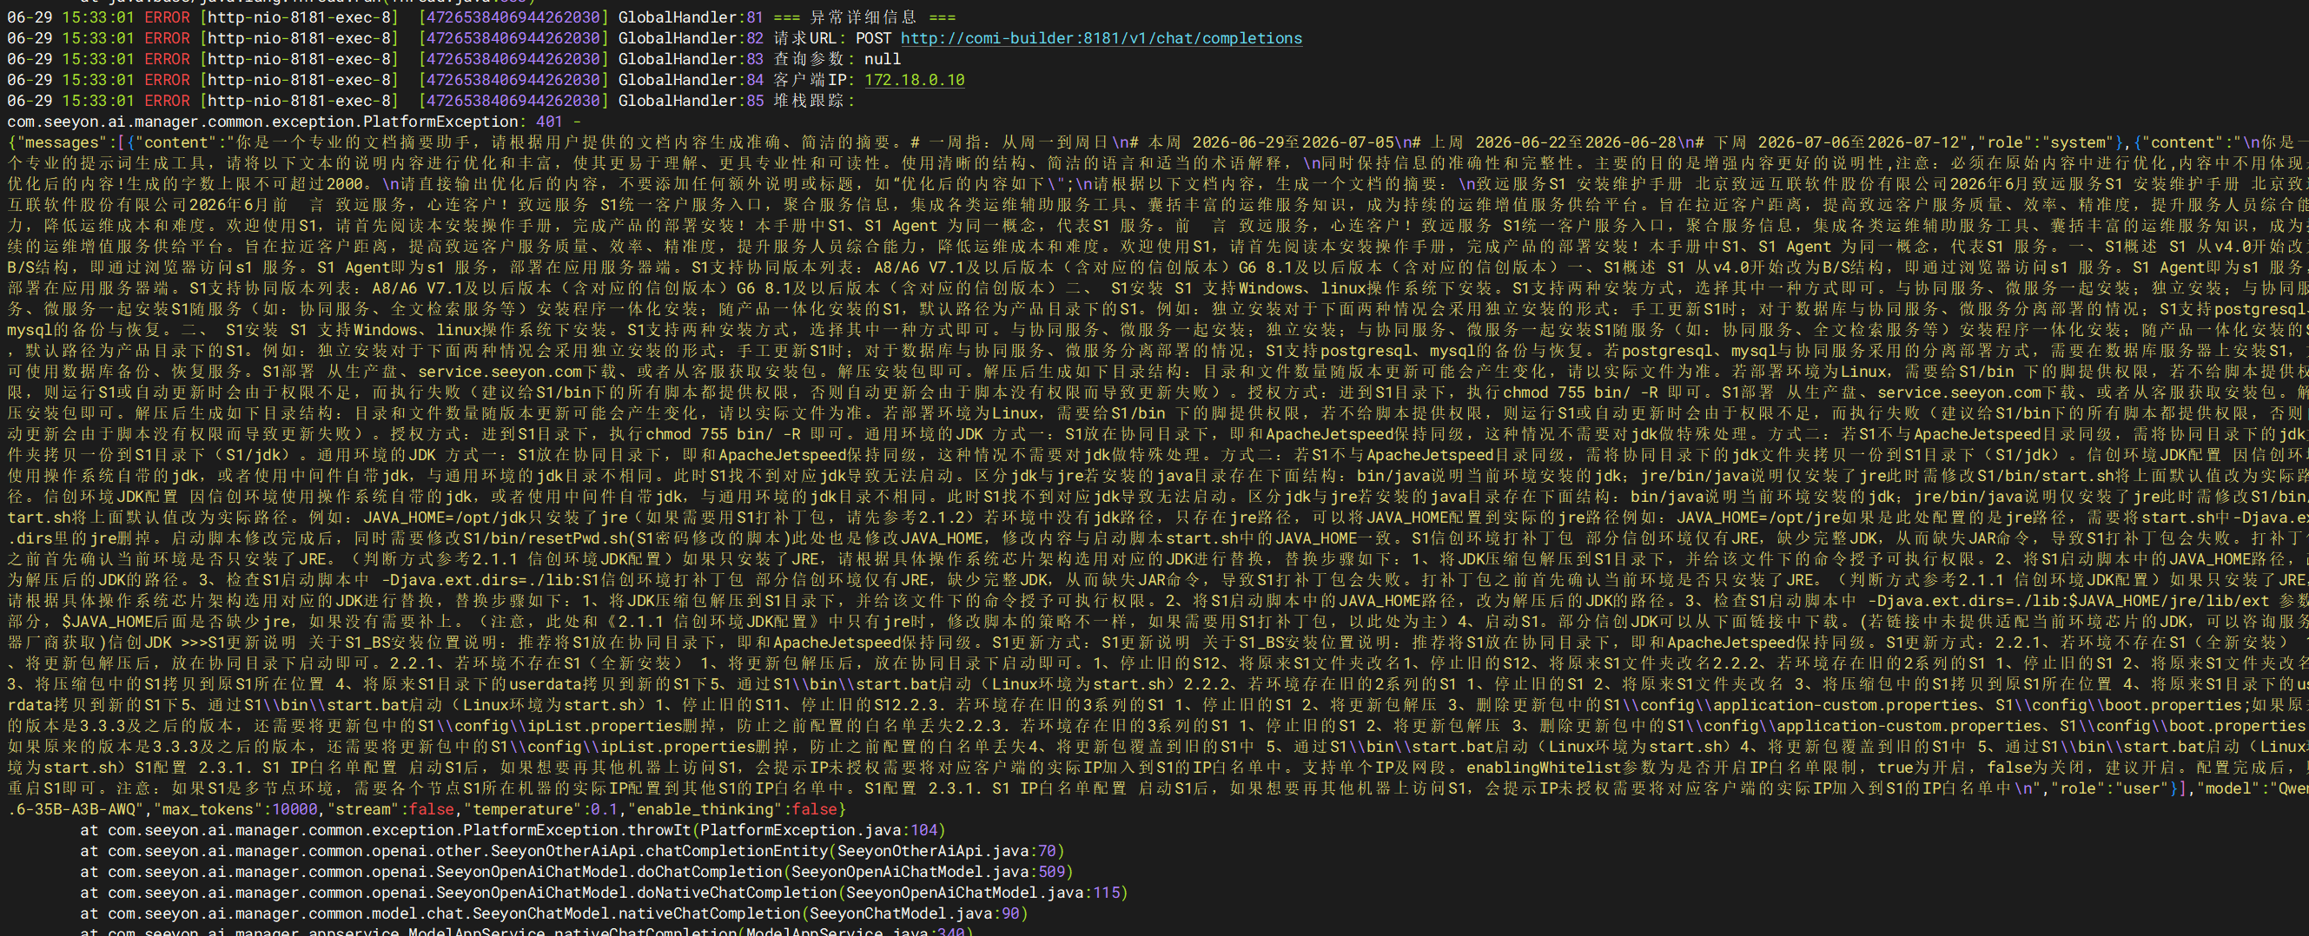Click the timestamp on the GlobalHandler:83 row
The height and width of the screenshot is (936, 2309).
[x=71, y=59]
